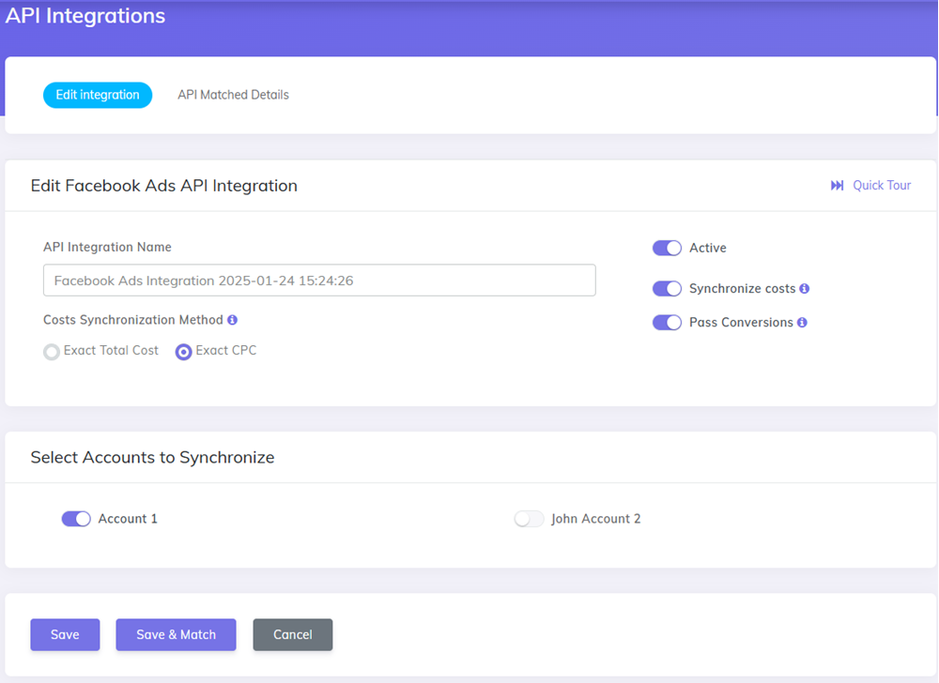Click the Save button

click(65, 634)
